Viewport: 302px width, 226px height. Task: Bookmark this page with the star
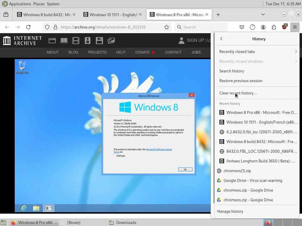167,27
